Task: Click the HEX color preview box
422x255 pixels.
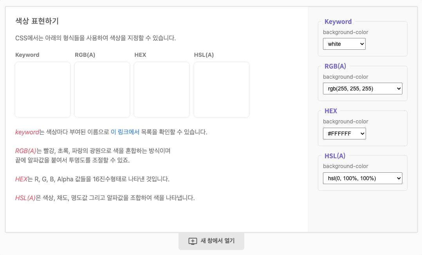Action: [162, 90]
